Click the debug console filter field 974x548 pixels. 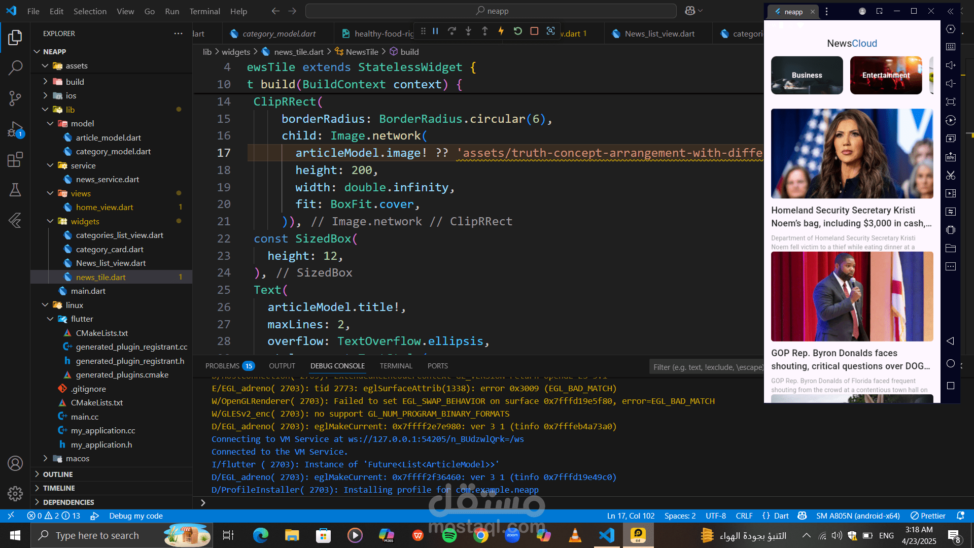(707, 367)
